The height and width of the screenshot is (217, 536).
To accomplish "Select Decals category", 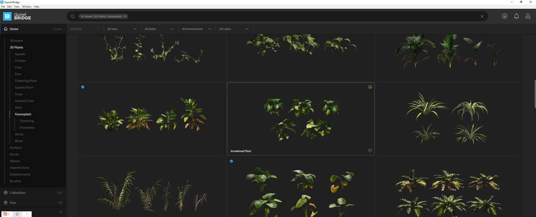I will pyautogui.click(x=15, y=154).
